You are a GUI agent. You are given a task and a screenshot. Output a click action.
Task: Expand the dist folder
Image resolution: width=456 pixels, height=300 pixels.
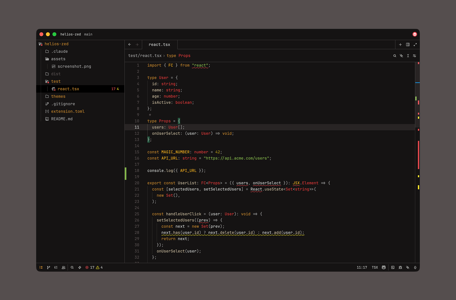point(80,74)
